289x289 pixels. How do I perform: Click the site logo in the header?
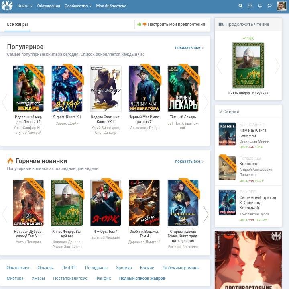(7, 6)
